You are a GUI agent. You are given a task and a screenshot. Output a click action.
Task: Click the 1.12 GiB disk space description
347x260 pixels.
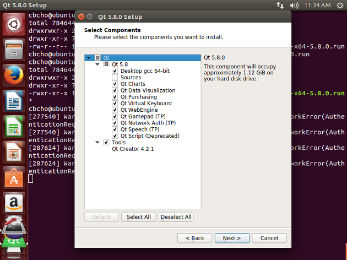240,73
